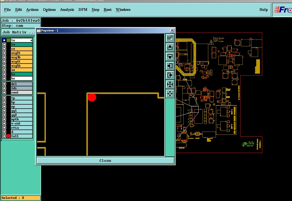The image size is (292, 201).
Task: Select the cvia layer name
Action: (x=22, y=128)
